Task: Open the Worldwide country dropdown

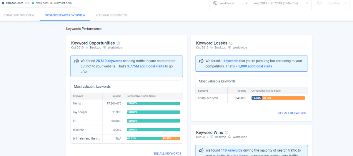Action: click(230, 3)
